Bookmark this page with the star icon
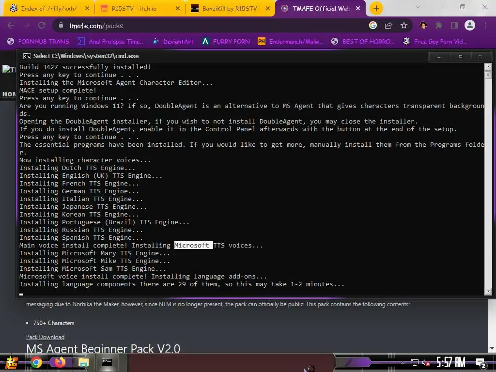 [404, 26]
